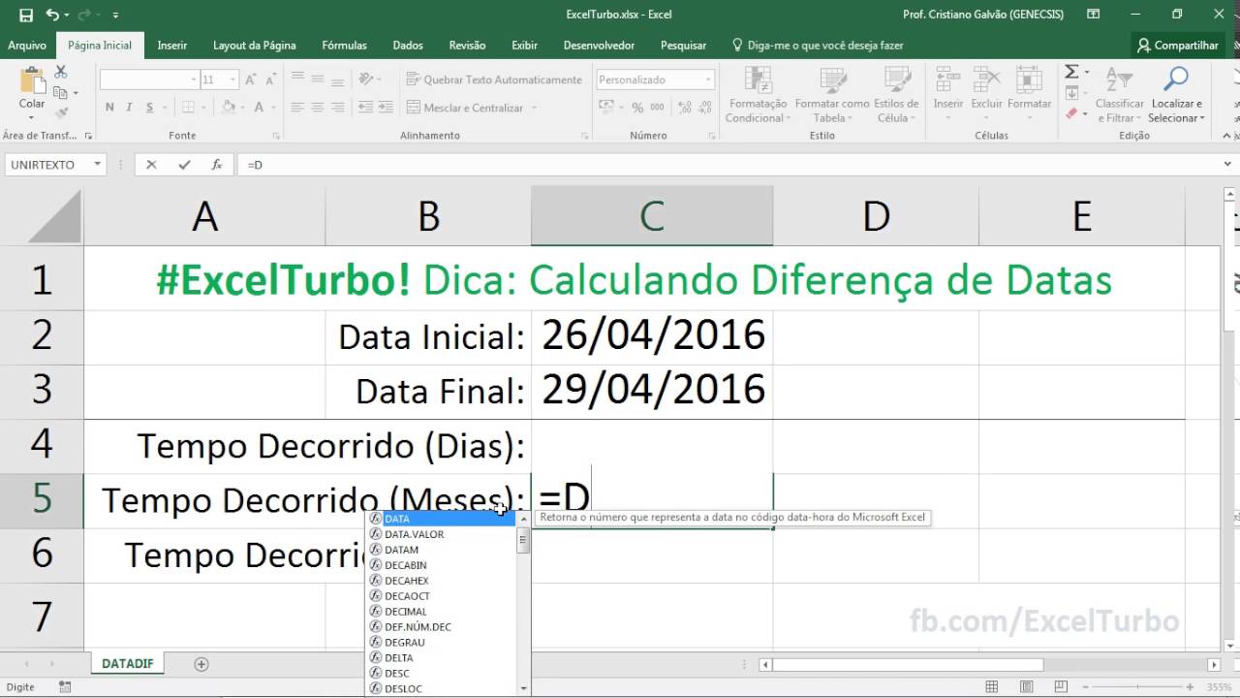Toggle italic formatting (I)
The height and width of the screenshot is (698, 1240).
click(x=131, y=108)
